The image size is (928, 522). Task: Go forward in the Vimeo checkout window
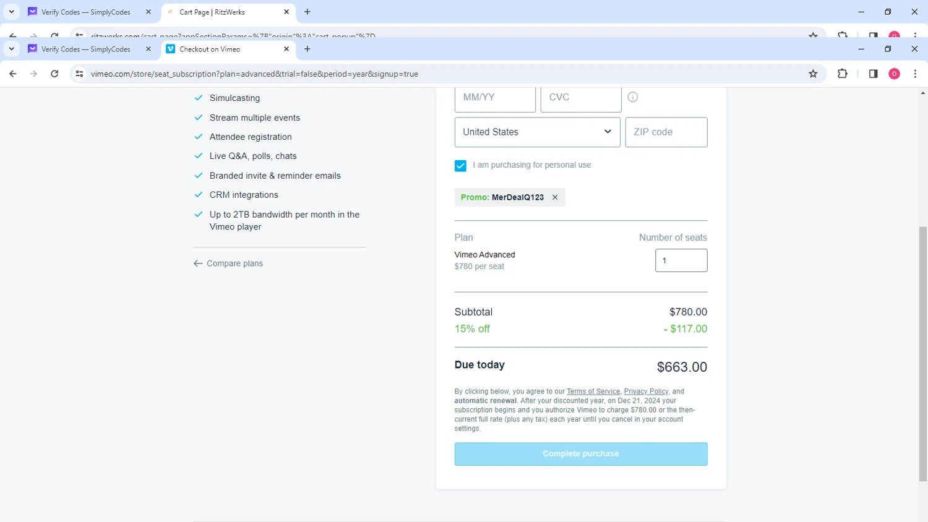pyautogui.click(x=33, y=74)
